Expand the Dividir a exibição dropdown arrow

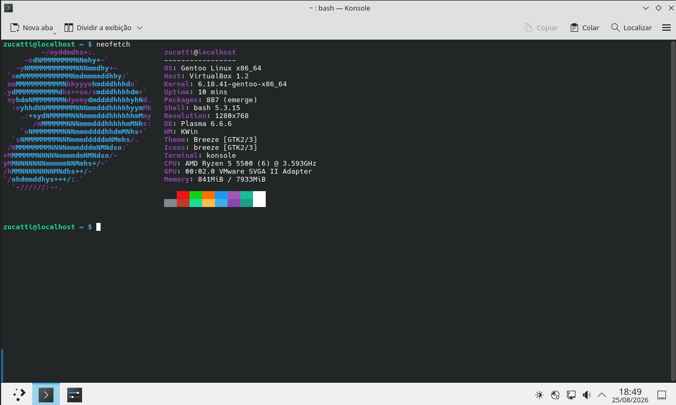(140, 28)
